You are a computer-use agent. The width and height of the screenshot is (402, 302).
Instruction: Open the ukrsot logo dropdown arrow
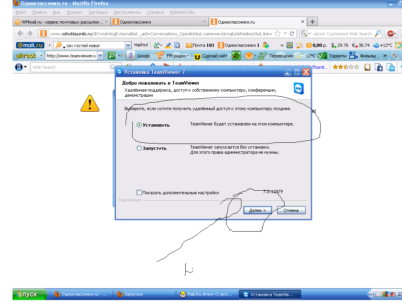pyautogui.click(x=41, y=55)
